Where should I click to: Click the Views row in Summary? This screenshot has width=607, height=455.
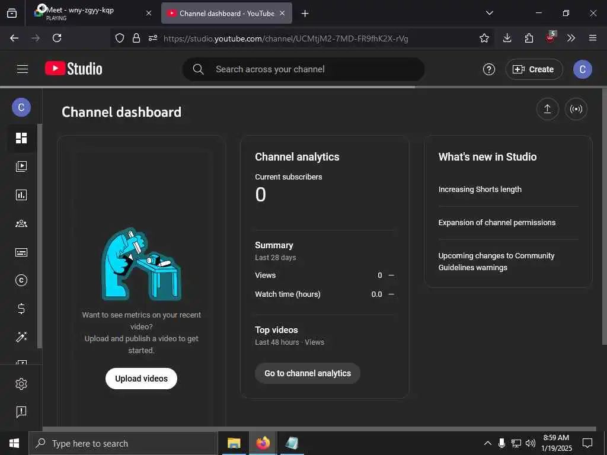point(324,275)
